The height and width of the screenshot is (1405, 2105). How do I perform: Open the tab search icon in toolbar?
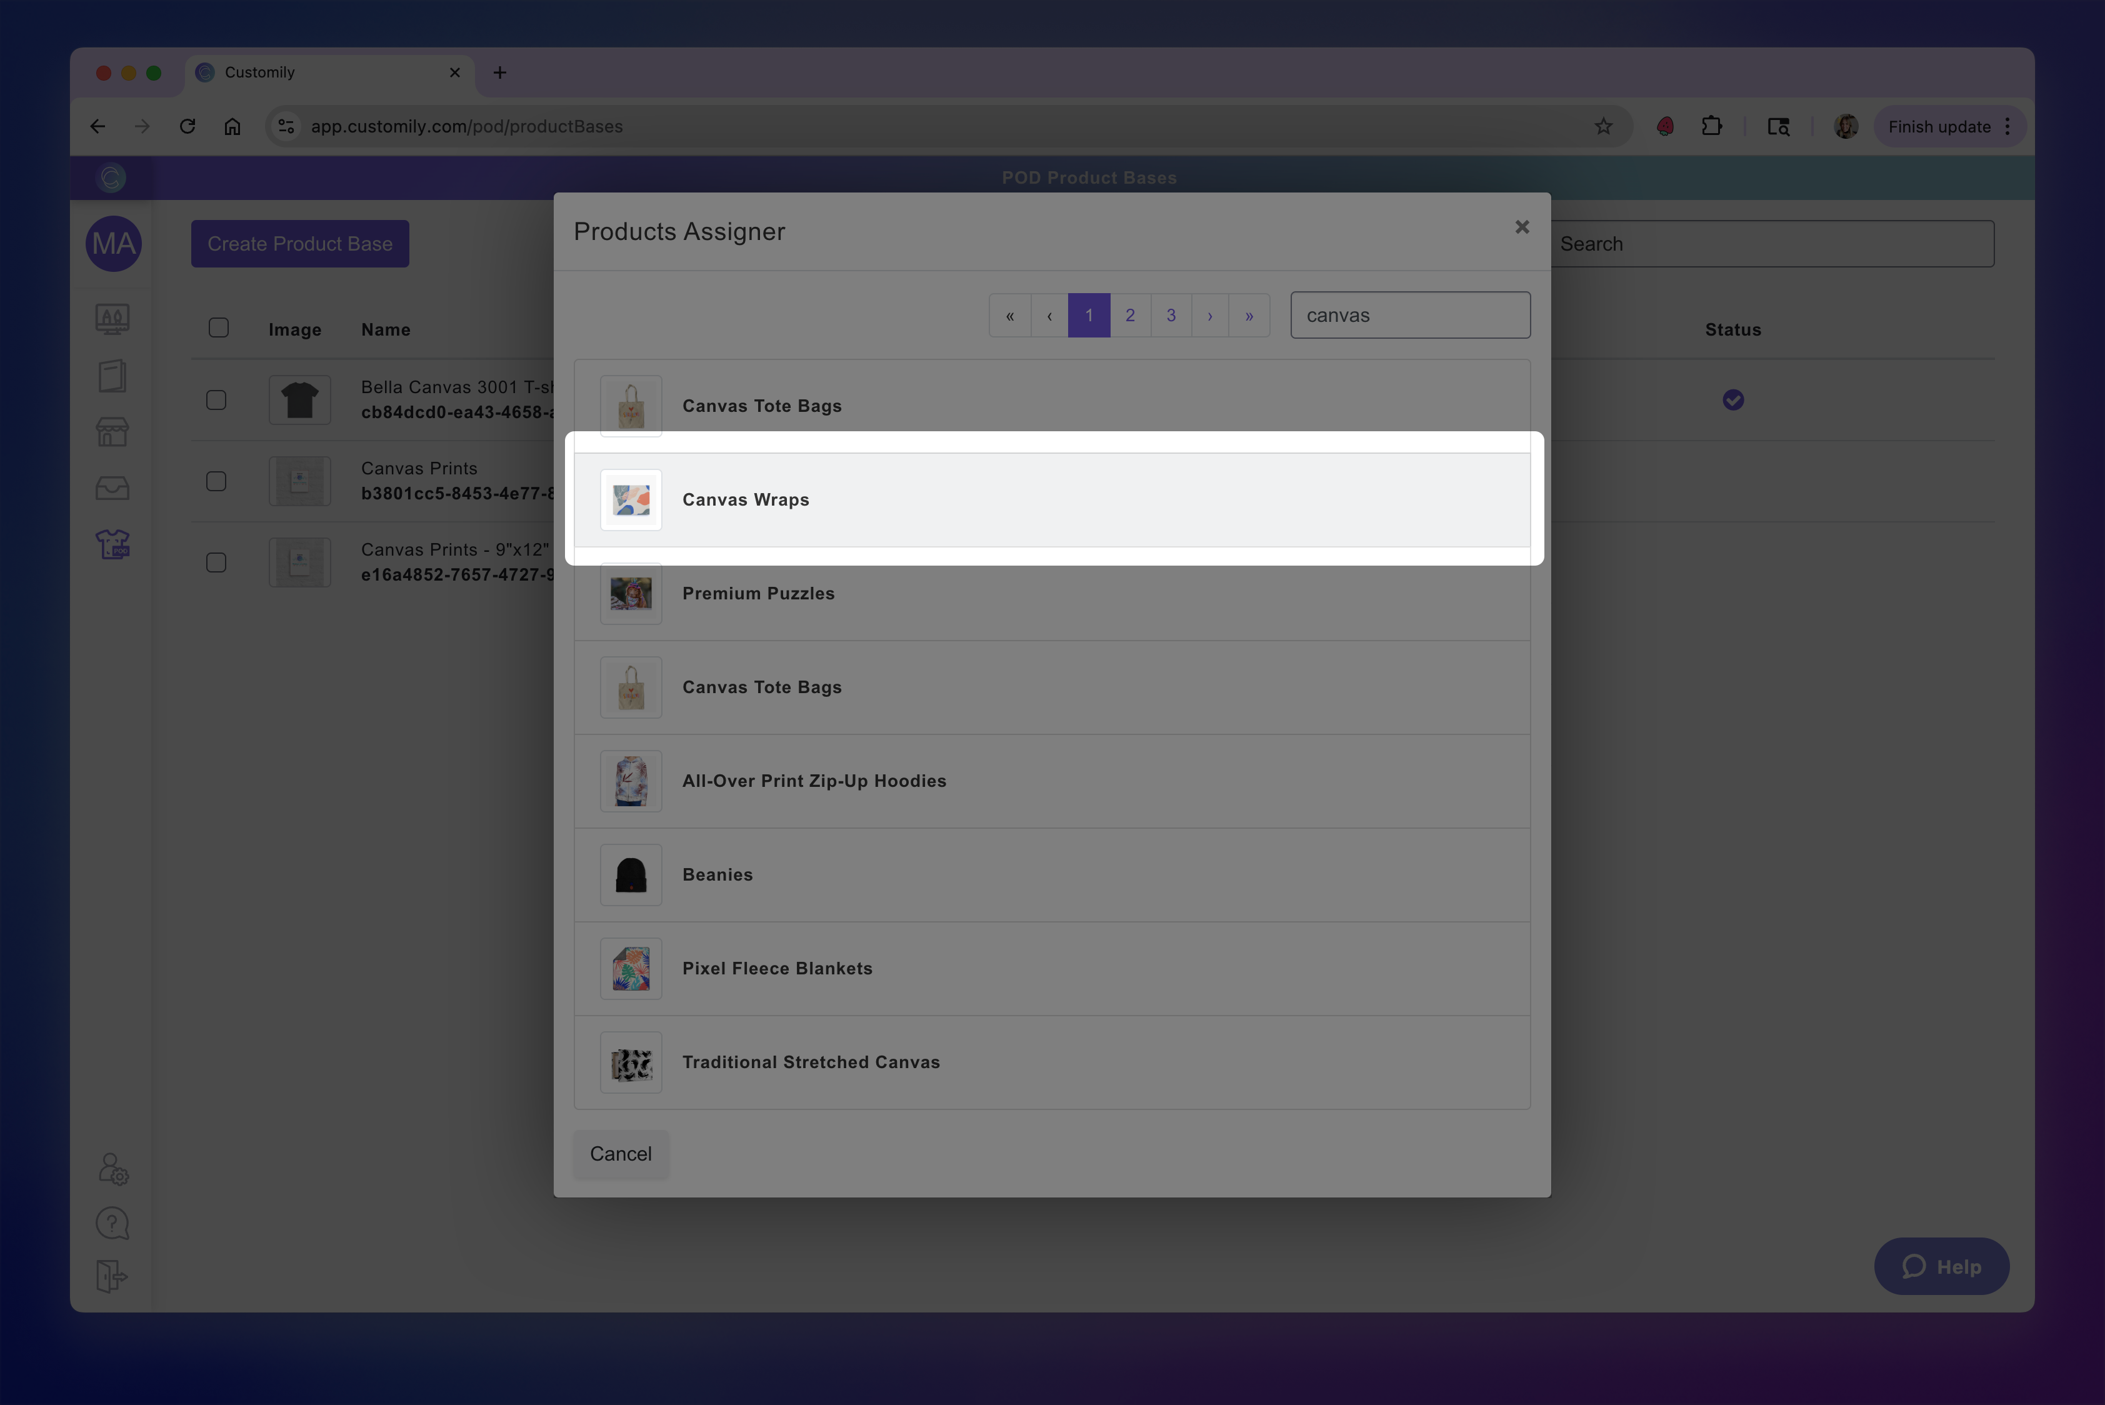pyautogui.click(x=1778, y=126)
